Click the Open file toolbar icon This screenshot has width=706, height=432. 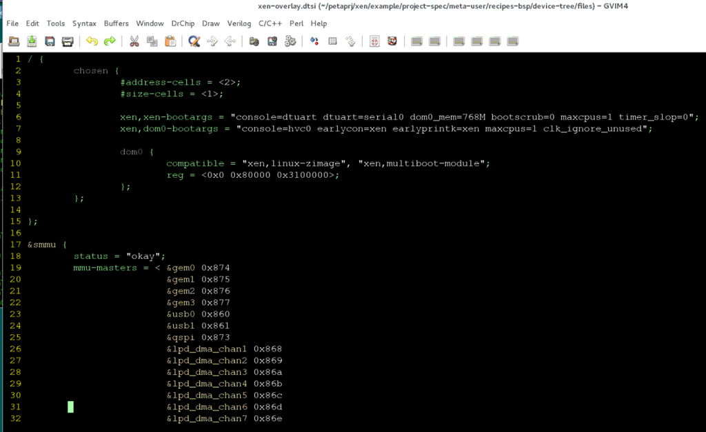14,41
